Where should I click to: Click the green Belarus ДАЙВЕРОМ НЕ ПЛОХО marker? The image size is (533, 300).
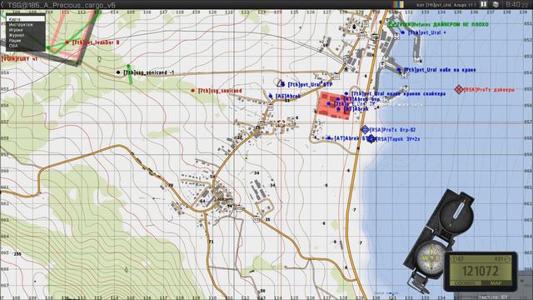pos(392,24)
